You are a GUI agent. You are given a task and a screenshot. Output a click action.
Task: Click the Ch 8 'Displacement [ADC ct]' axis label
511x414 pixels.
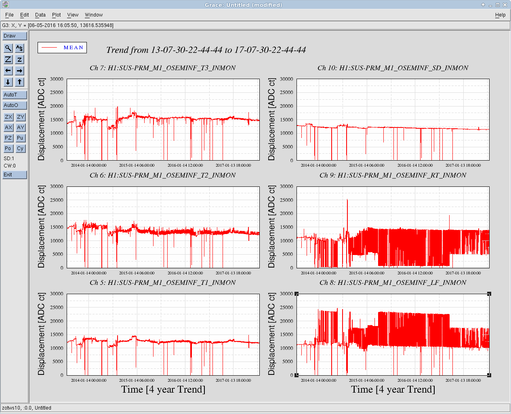(x=271, y=334)
